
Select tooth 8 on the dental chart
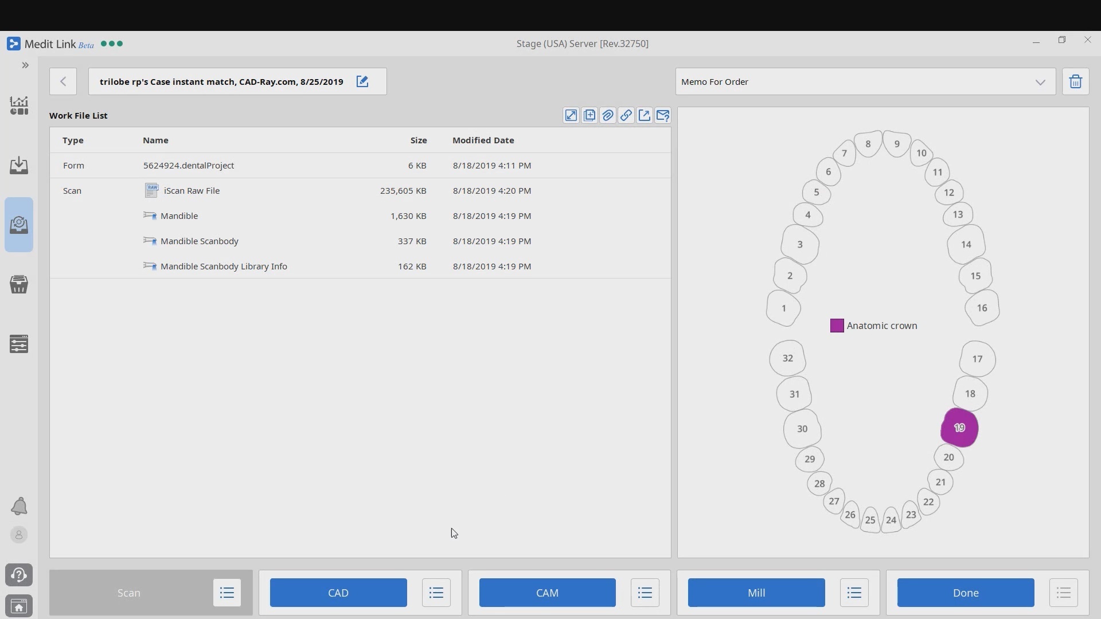click(868, 144)
